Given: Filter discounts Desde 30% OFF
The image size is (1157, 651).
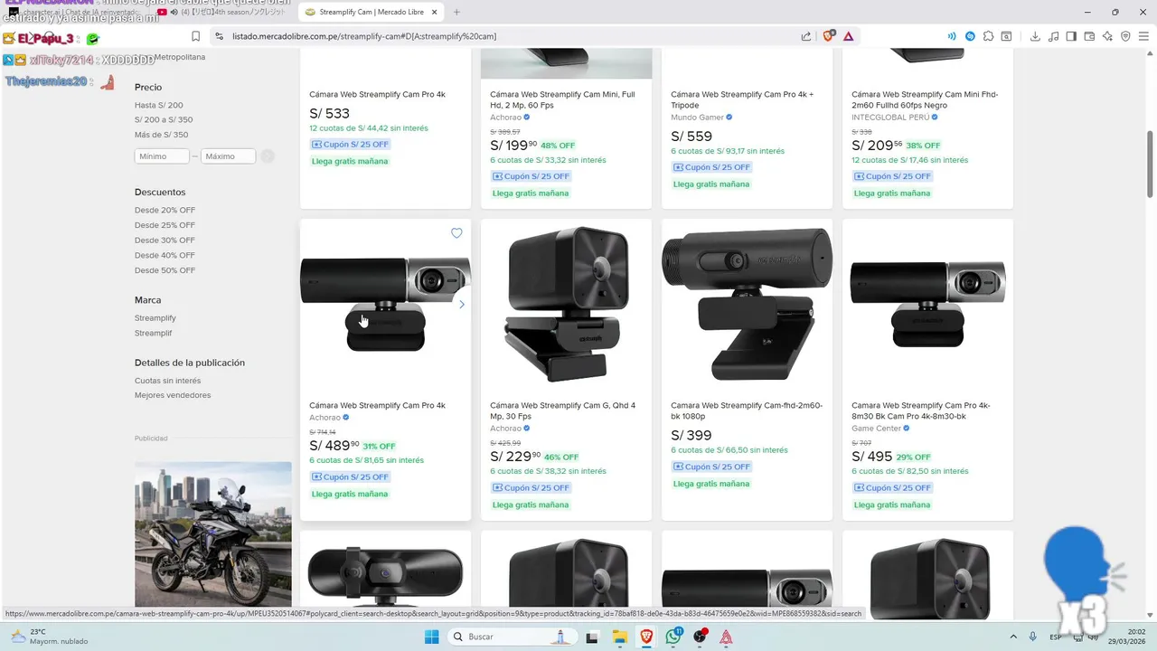Looking at the screenshot, I should (165, 241).
